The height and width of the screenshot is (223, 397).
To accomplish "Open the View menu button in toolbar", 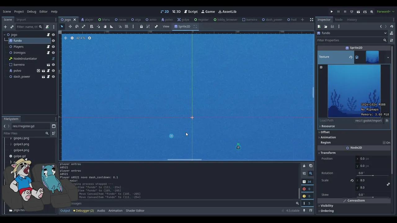I will click(x=166, y=27).
